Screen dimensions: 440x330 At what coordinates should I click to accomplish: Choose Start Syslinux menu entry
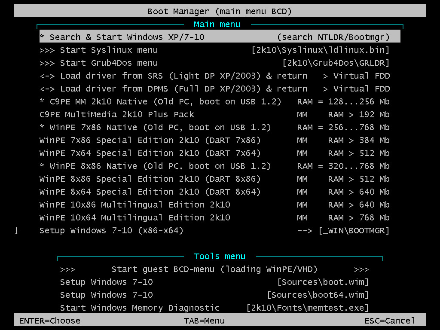[214, 50]
